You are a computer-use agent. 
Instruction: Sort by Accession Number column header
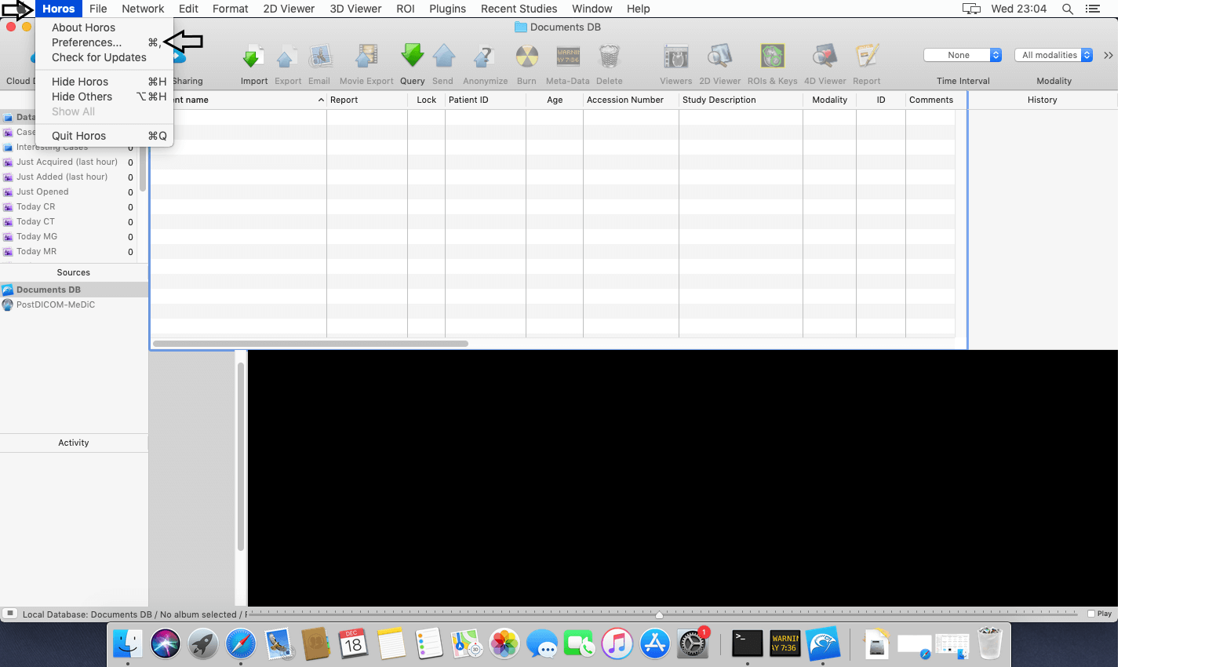(x=631, y=100)
